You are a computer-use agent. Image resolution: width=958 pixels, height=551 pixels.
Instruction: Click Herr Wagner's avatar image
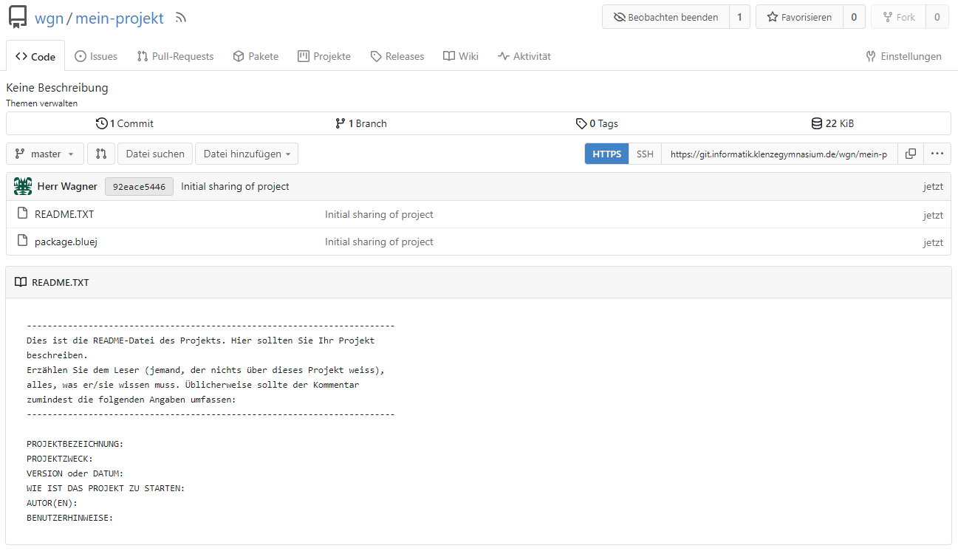click(x=23, y=186)
